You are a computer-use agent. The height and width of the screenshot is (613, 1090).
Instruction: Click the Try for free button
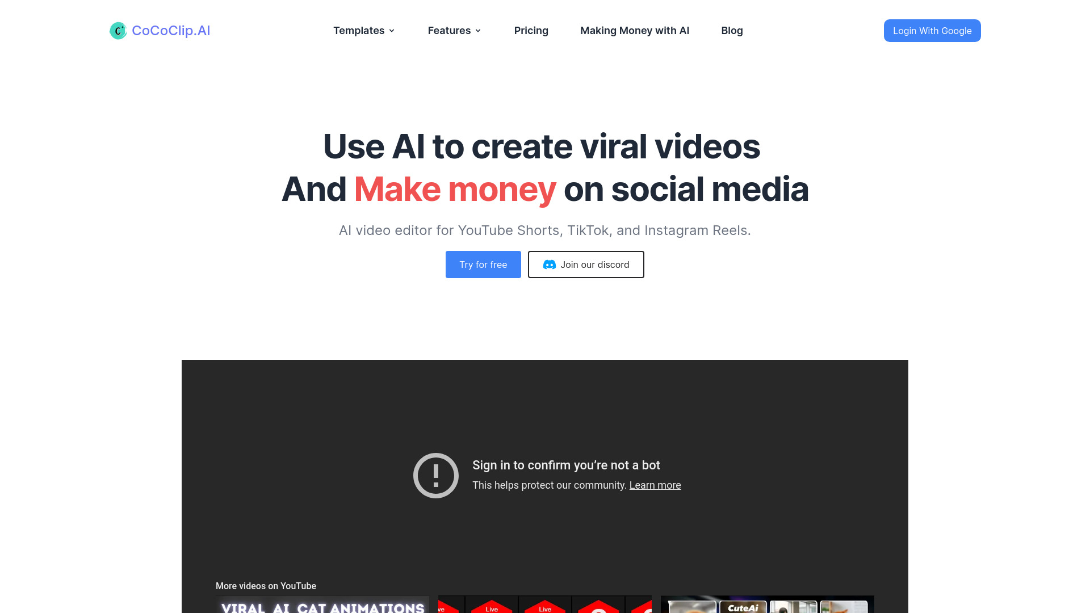483,264
